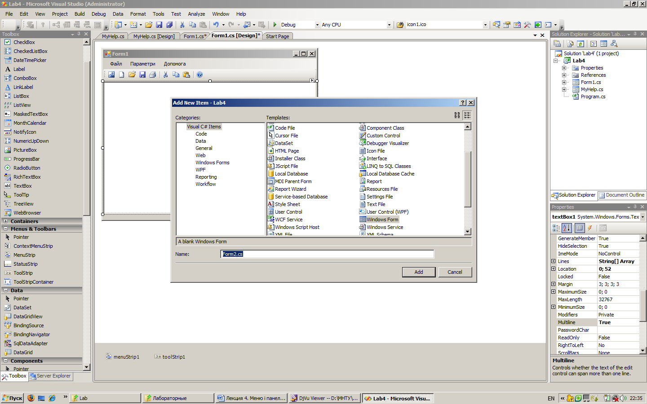
Task: Open the textBox1 object selector dropdown
Action: (643, 217)
